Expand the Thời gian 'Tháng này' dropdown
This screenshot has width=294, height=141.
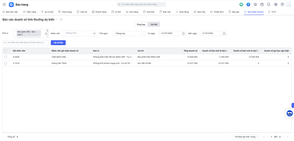point(129,33)
